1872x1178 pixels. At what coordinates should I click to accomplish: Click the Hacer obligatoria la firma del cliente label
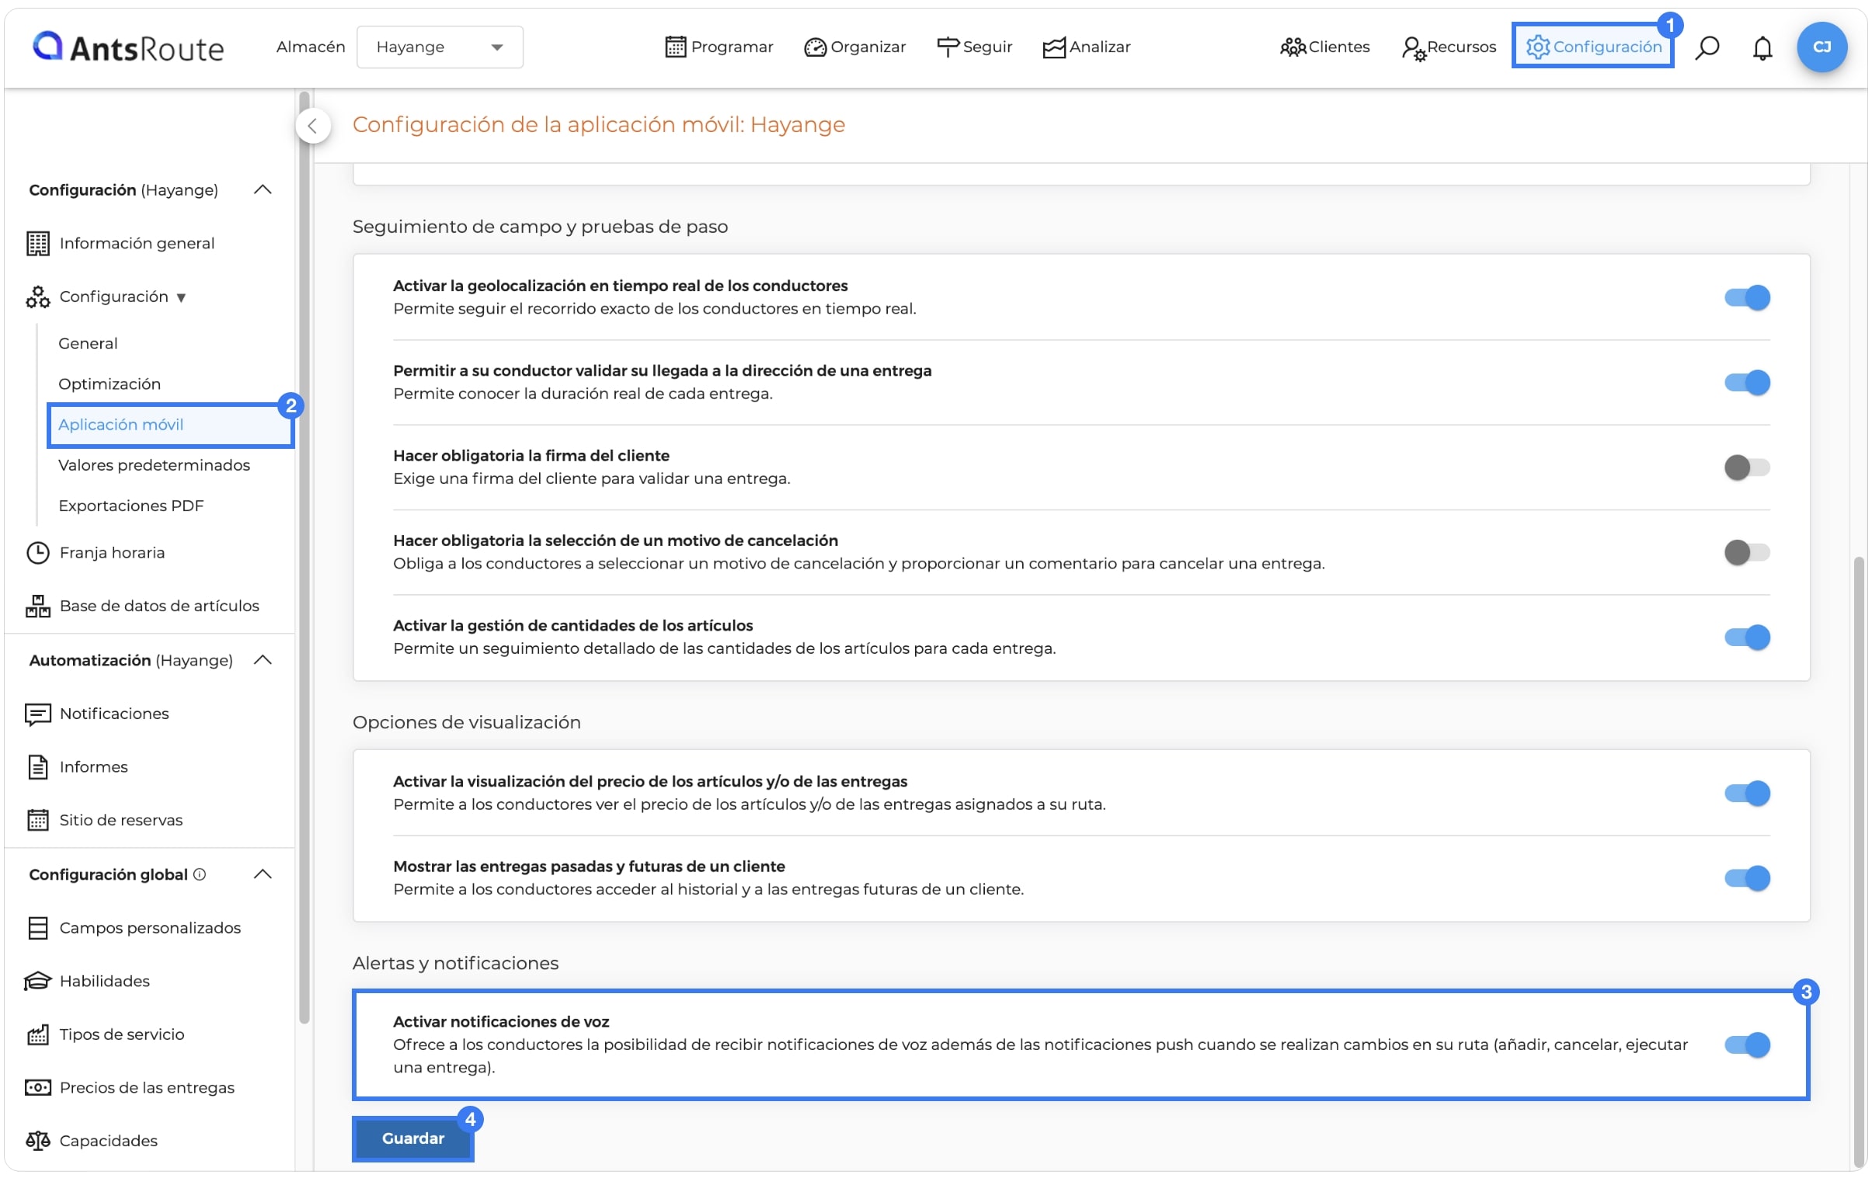coord(531,455)
